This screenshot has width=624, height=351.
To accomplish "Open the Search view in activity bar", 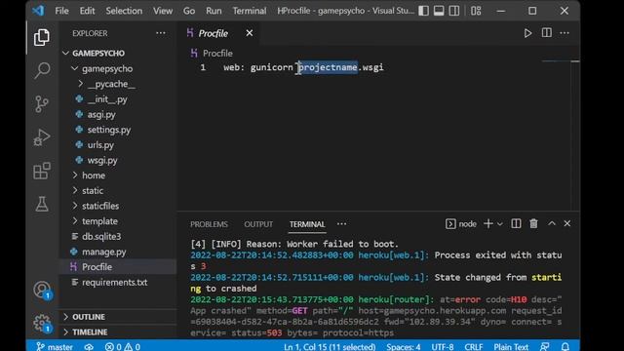I will [x=42, y=70].
